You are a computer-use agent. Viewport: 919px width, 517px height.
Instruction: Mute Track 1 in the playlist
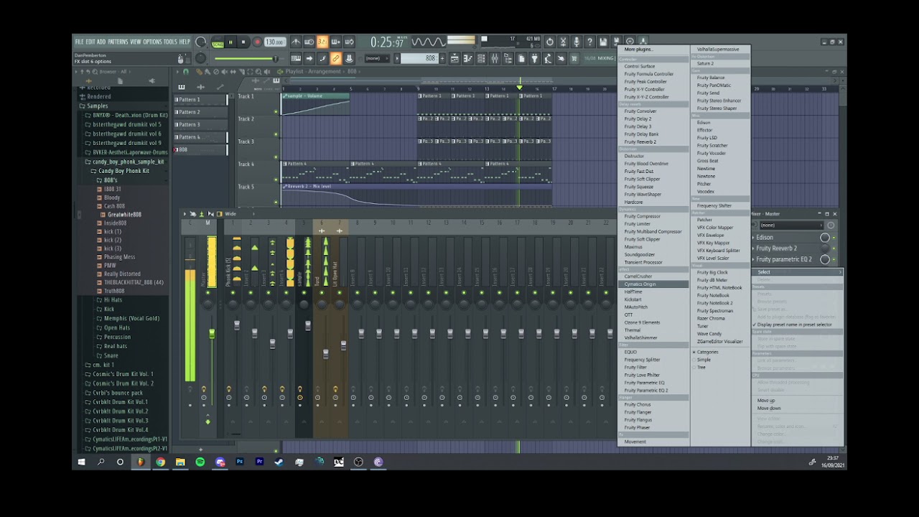tap(276, 112)
